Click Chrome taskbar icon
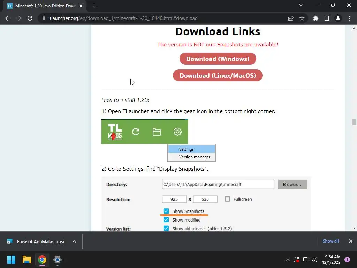Image resolution: width=357 pixels, height=268 pixels. point(42,260)
